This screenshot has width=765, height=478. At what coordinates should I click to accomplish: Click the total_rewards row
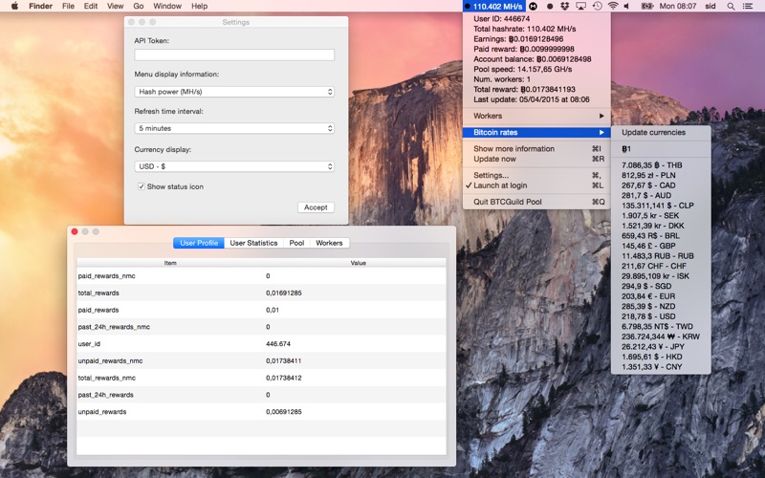[x=261, y=293]
